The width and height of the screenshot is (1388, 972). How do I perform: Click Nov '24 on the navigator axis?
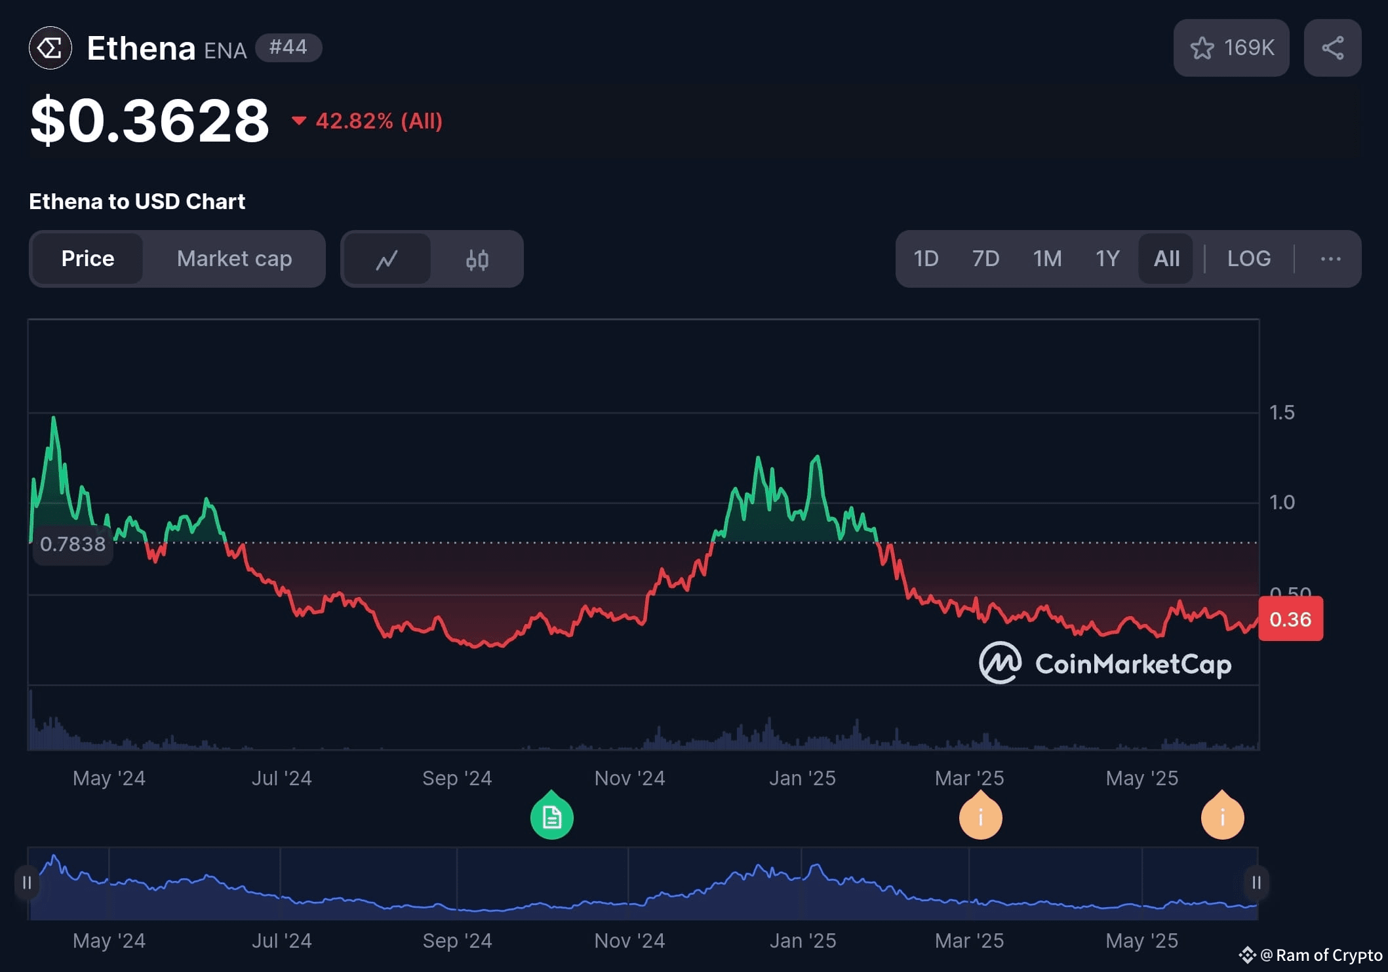[629, 941]
